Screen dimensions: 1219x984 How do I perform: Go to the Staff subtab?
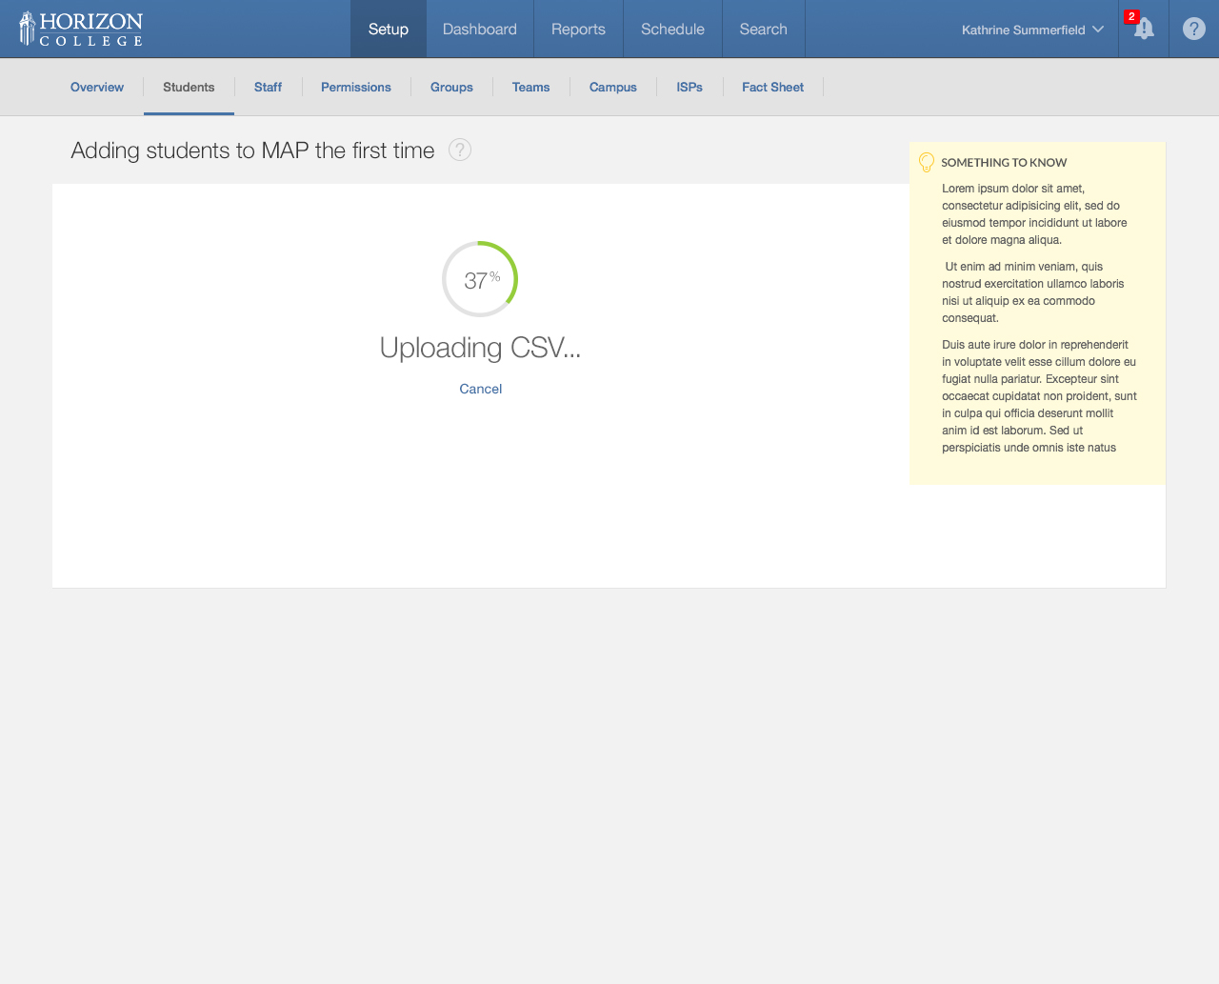tap(268, 87)
